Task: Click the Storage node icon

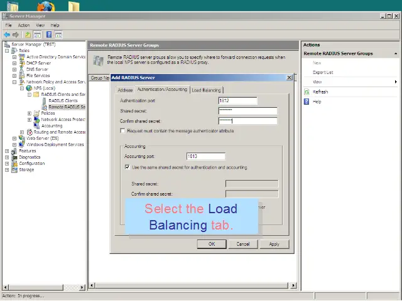Action: coord(14,170)
